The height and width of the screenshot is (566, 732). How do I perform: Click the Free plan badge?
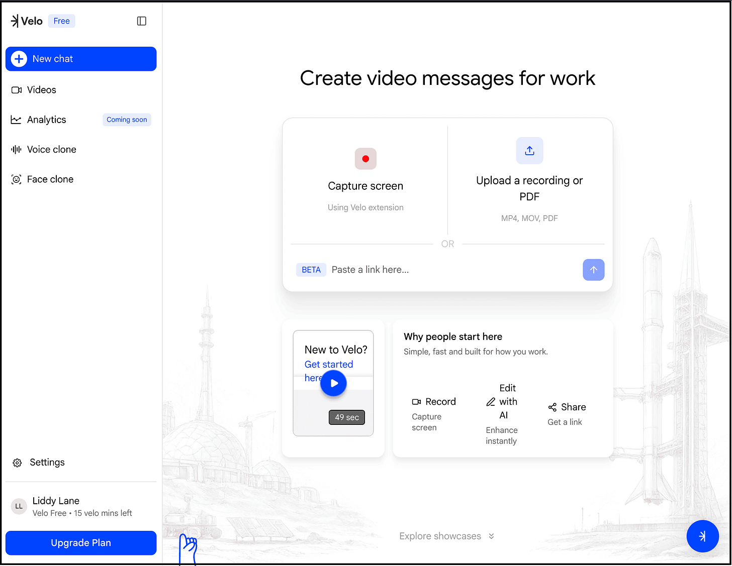pos(62,21)
